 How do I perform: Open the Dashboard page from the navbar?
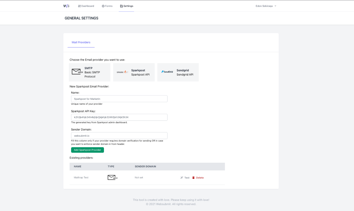[x=86, y=6]
